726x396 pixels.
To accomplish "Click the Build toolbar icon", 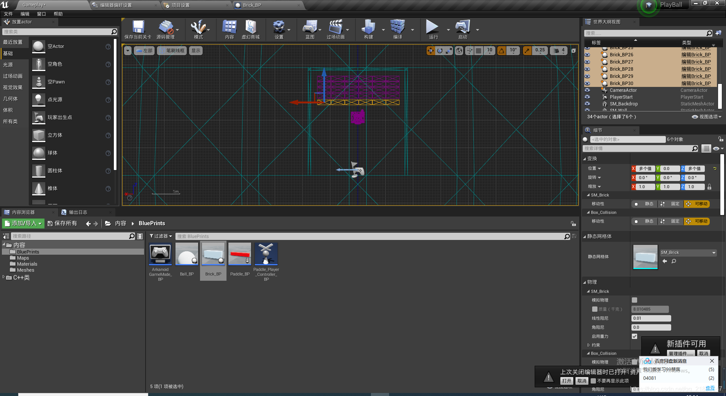I will tap(368, 29).
